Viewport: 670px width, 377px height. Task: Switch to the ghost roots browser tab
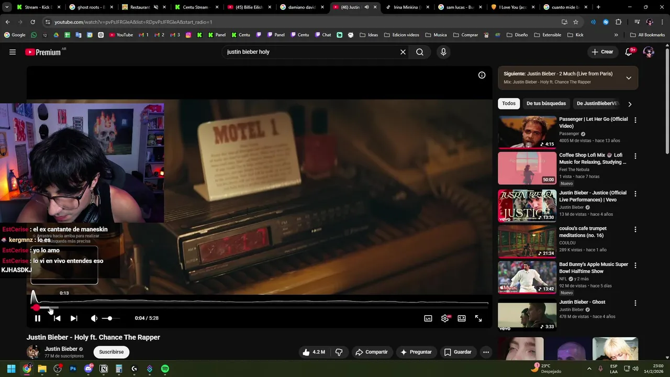(x=92, y=7)
